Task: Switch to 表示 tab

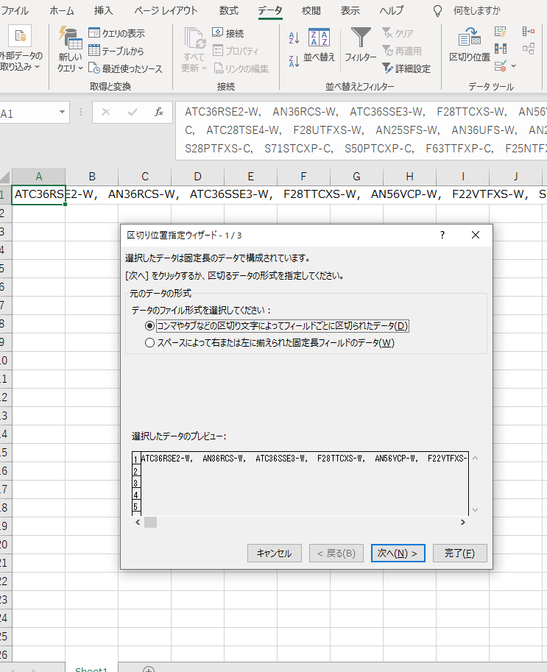Action: point(350,11)
